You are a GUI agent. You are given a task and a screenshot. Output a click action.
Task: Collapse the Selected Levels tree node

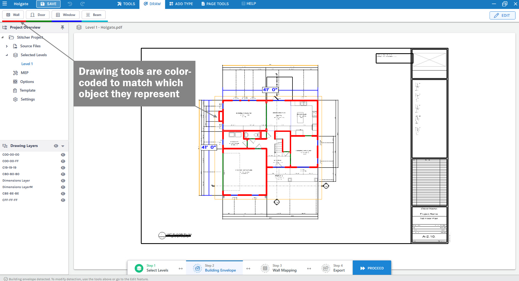click(7, 55)
